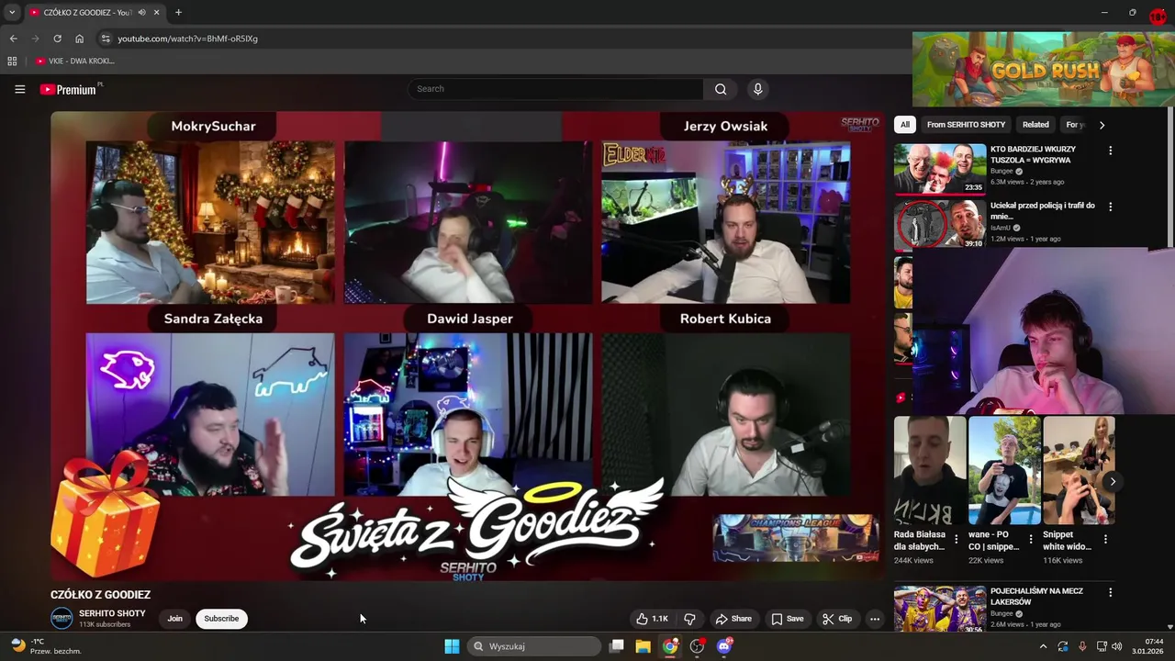The width and height of the screenshot is (1175, 661).
Task: Click the browser address bar URL
Action: pos(187,39)
